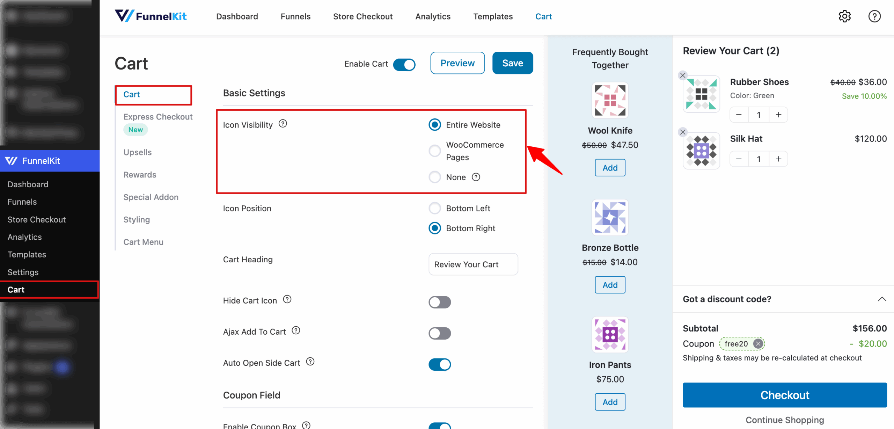
Task: Enable the Ajax Add To Cart toggle
Action: [x=440, y=333]
